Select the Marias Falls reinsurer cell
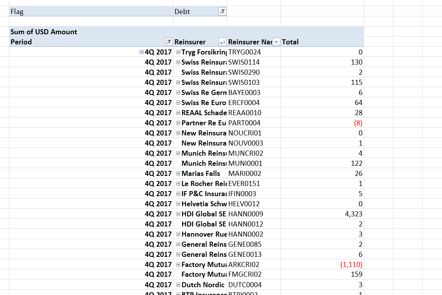This screenshot has height=295, width=442. point(201,174)
